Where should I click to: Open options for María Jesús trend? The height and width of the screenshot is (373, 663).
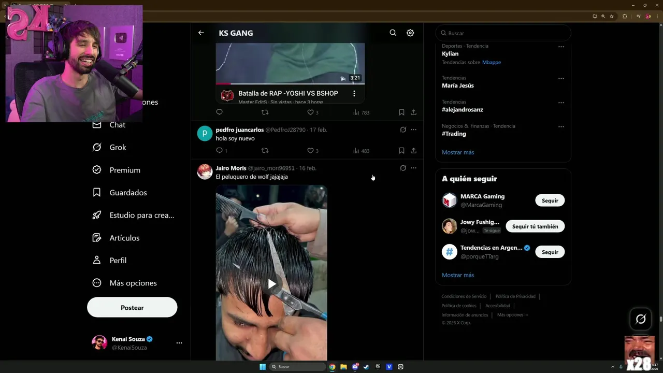[561, 79]
